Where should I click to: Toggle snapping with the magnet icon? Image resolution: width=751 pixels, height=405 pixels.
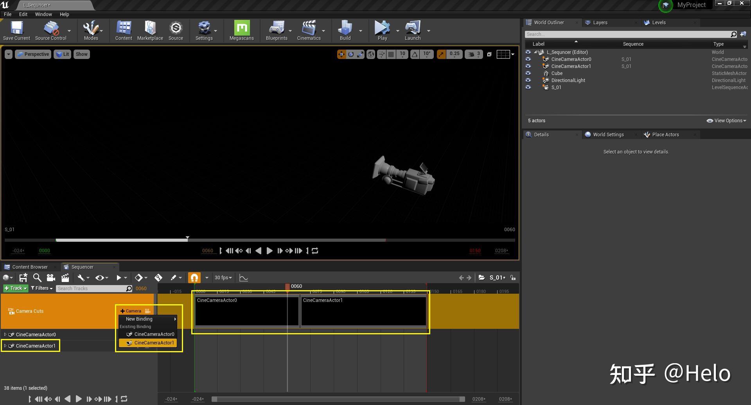click(x=194, y=278)
